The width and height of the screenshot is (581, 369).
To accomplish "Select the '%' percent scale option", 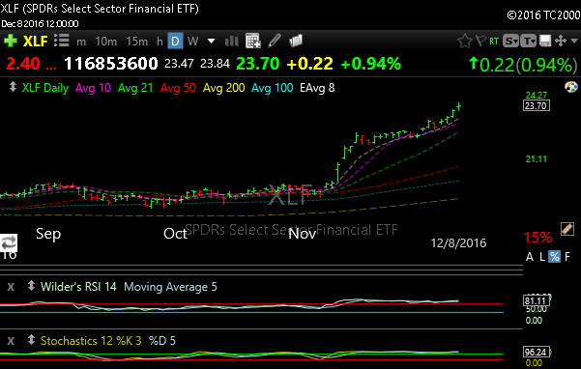I will coord(554,257).
